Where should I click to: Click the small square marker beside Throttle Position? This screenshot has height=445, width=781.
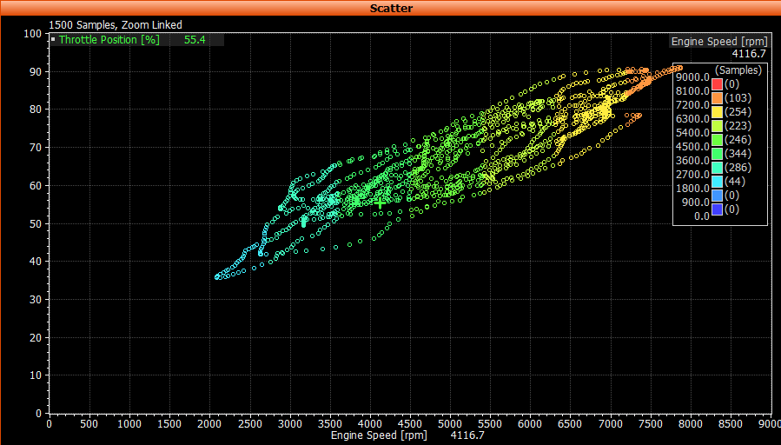coord(54,40)
